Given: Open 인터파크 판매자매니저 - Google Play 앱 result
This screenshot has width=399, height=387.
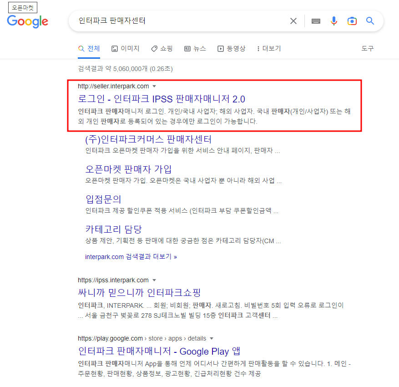Looking at the screenshot, I should click(159, 351).
